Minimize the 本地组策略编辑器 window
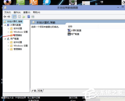The image size is (125, 101). click(x=118, y=7)
